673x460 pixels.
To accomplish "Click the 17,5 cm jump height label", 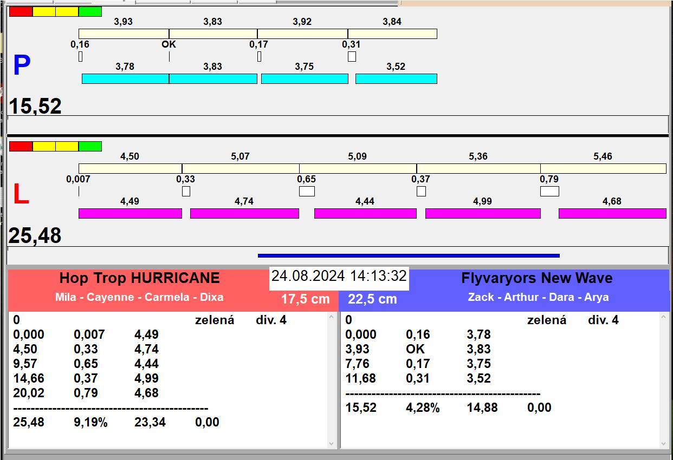I will tap(305, 299).
